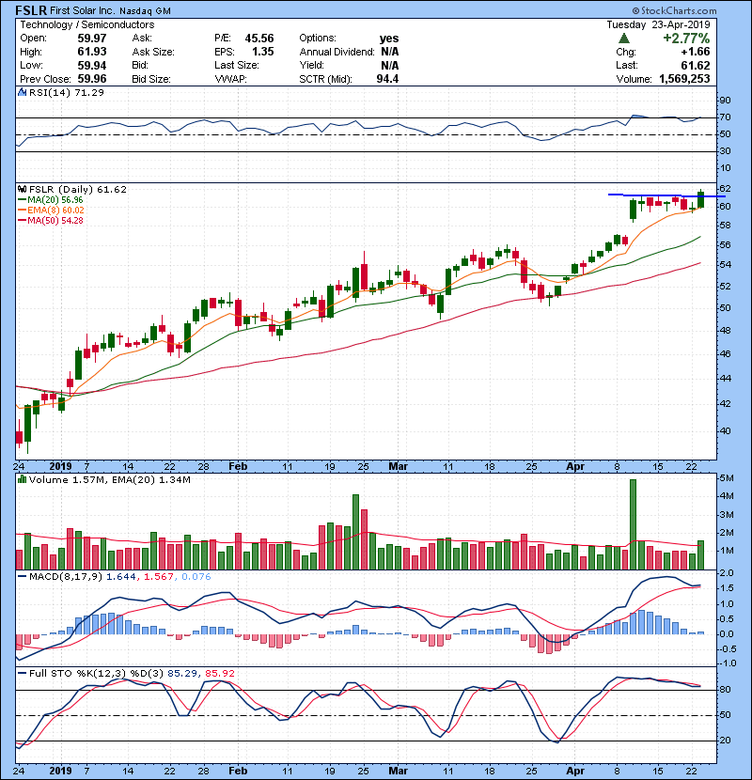The image size is (752, 780).
Task: Click the Open value 59.97
Action: tap(92, 39)
